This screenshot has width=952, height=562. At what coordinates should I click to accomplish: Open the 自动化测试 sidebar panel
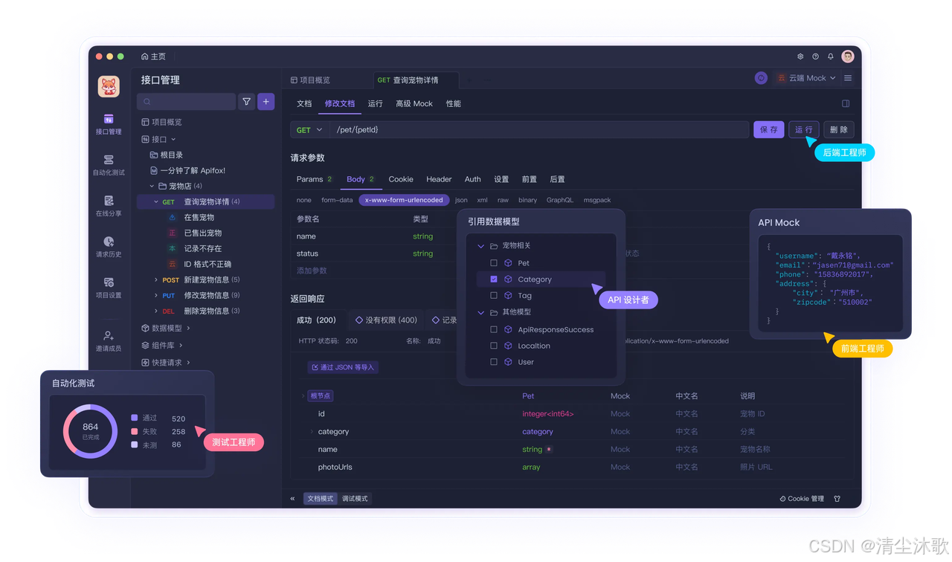pos(109,165)
